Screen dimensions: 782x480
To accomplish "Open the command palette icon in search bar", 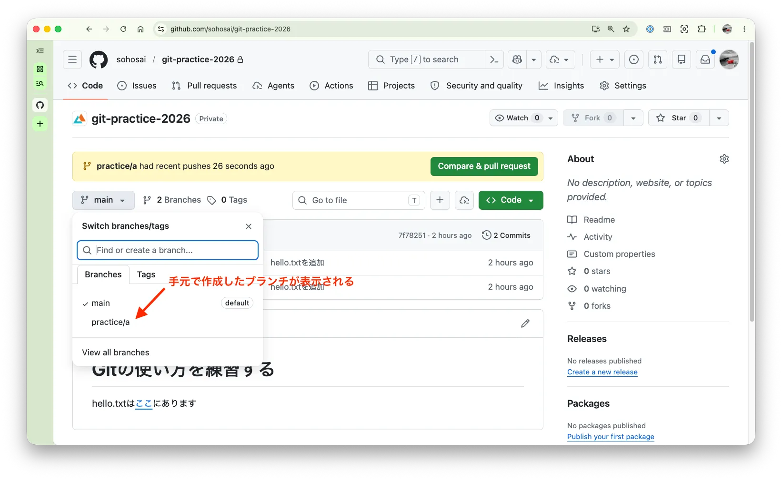I will click(494, 59).
